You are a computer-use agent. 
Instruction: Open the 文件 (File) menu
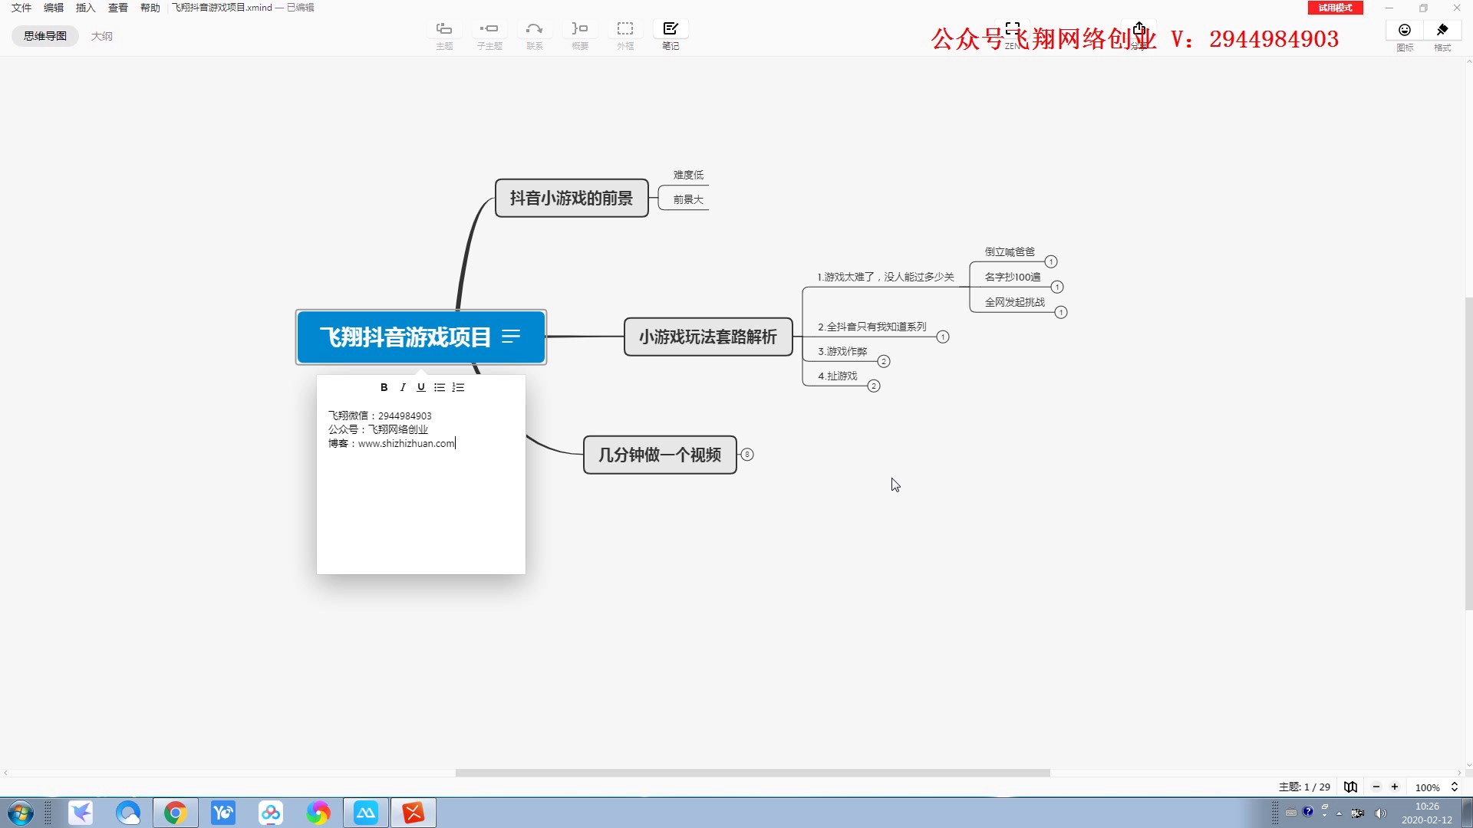coord(21,8)
